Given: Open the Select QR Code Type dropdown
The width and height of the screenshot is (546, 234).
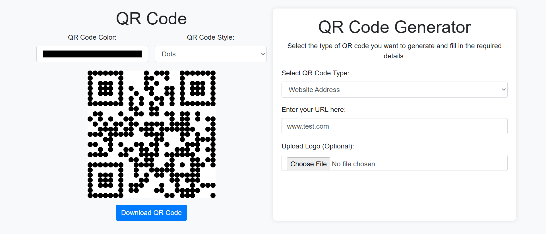Looking at the screenshot, I should pos(394,90).
